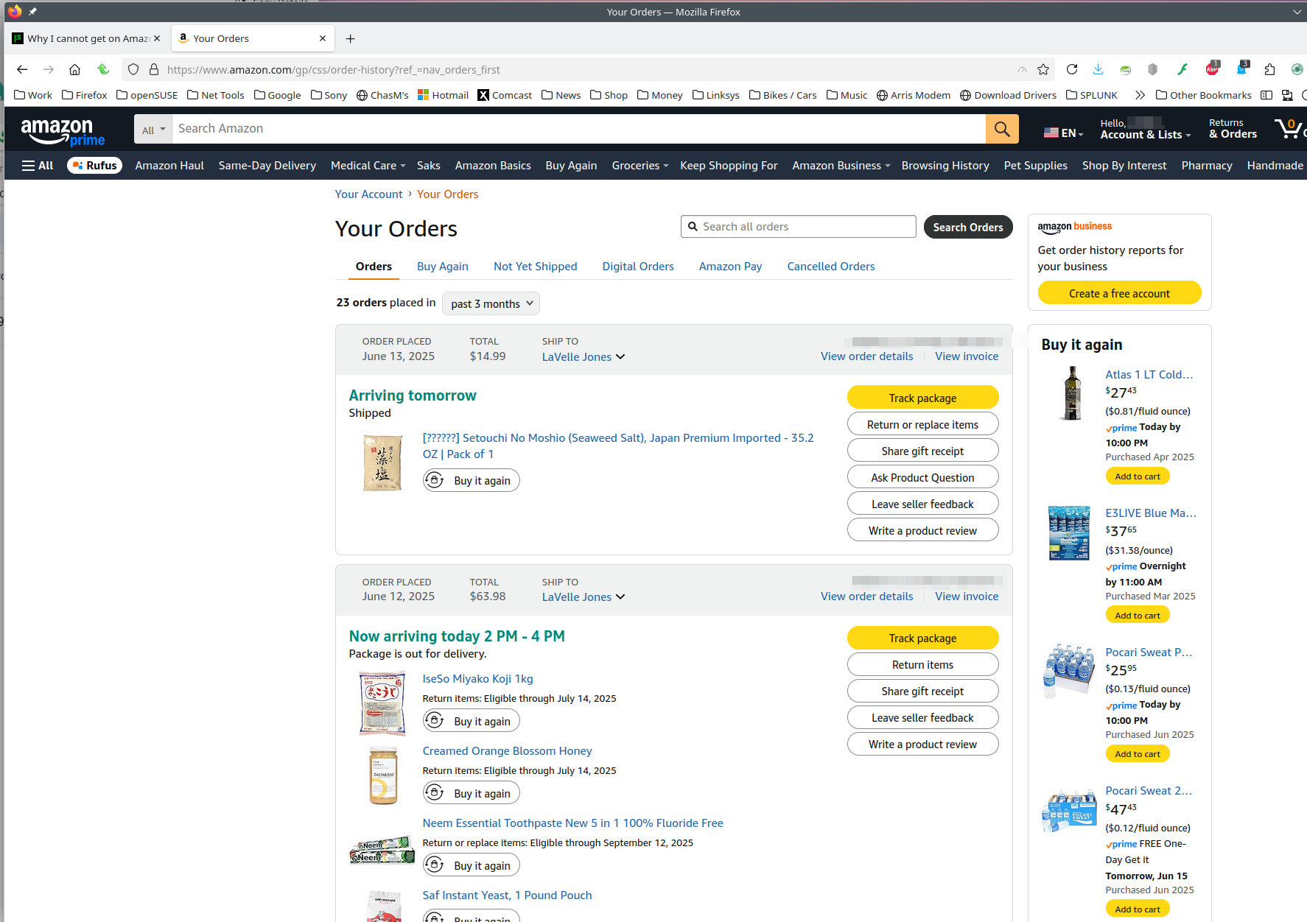The width and height of the screenshot is (1307, 922).
Task: Open a new browser tab
Action: point(351,38)
